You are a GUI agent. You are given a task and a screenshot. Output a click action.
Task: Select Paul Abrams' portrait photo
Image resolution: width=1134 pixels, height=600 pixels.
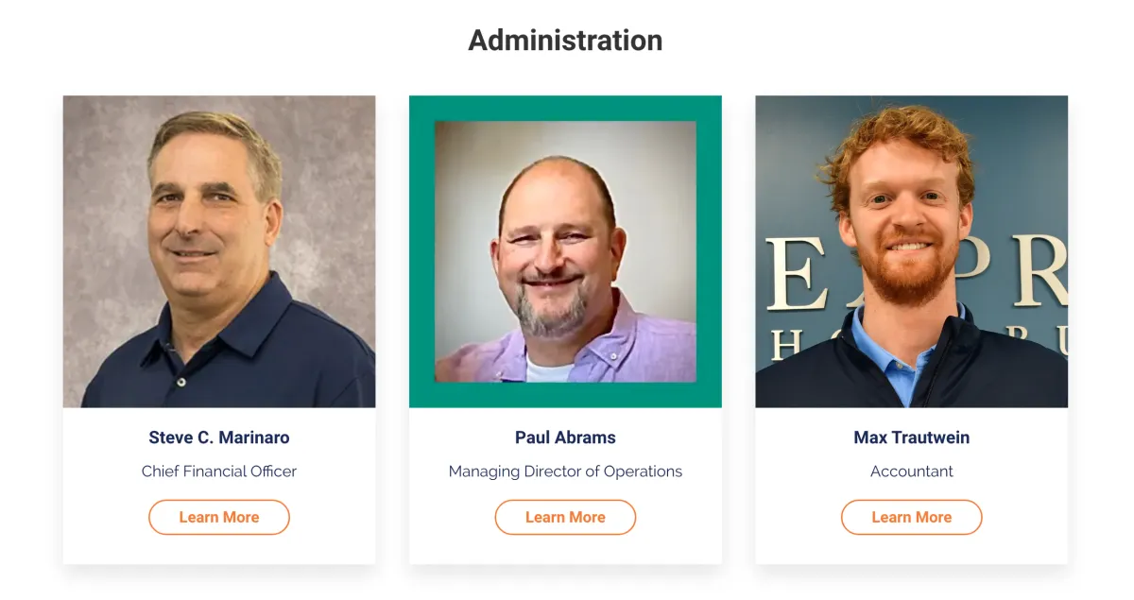pyautogui.click(x=565, y=251)
